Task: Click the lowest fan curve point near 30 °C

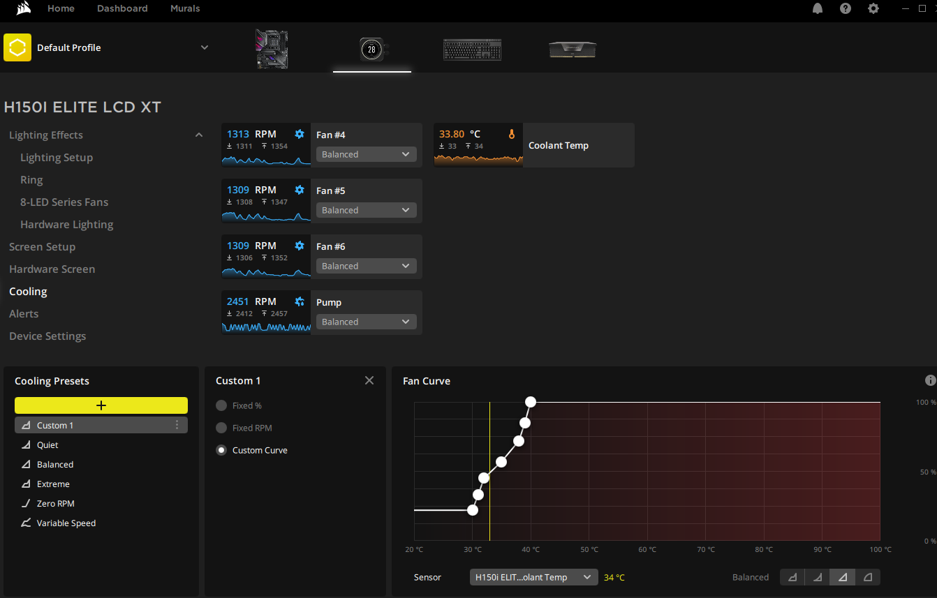Action: (x=473, y=510)
